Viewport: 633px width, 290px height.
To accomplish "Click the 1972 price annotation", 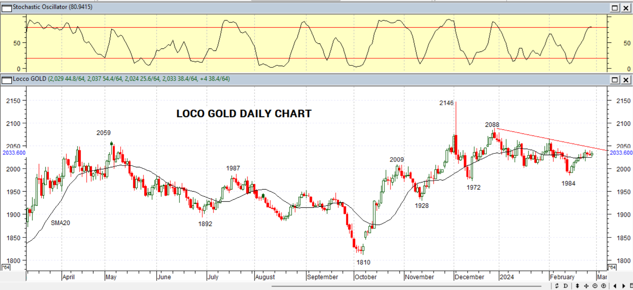I will pyautogui.click(x=473, y=187).
